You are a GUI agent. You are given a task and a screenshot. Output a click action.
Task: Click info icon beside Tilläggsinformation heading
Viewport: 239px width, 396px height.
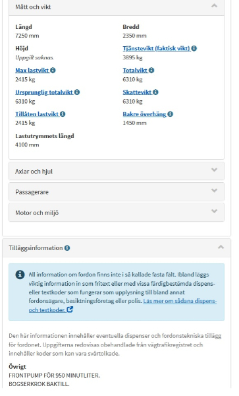point(67,248)
